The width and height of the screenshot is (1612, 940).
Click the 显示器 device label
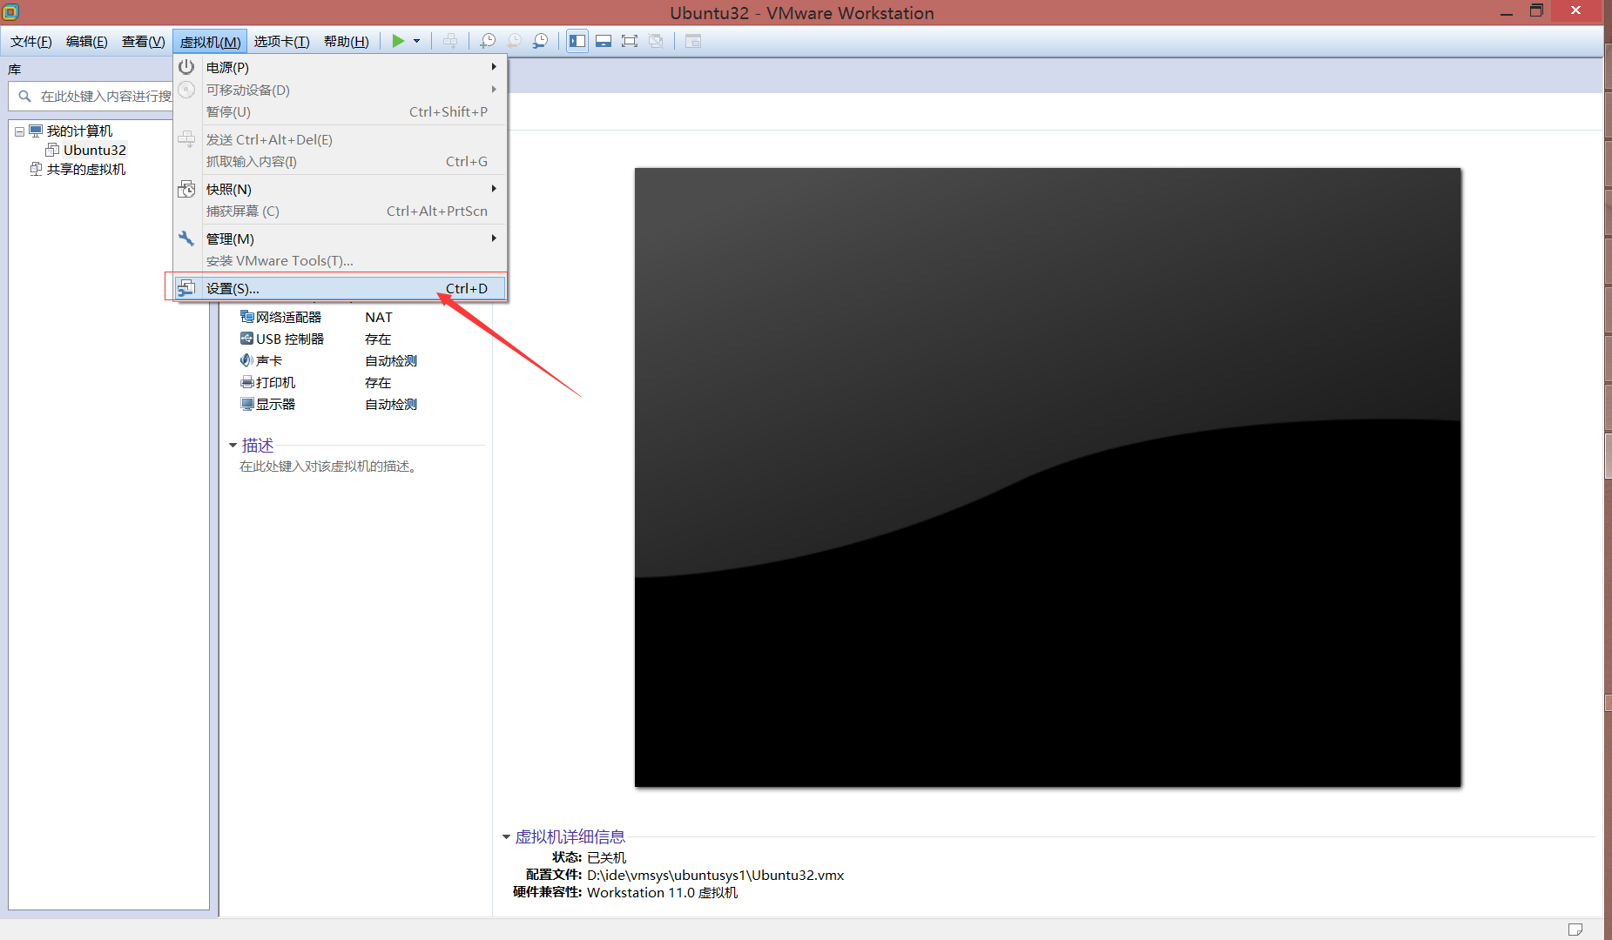(x=276, y=404)
